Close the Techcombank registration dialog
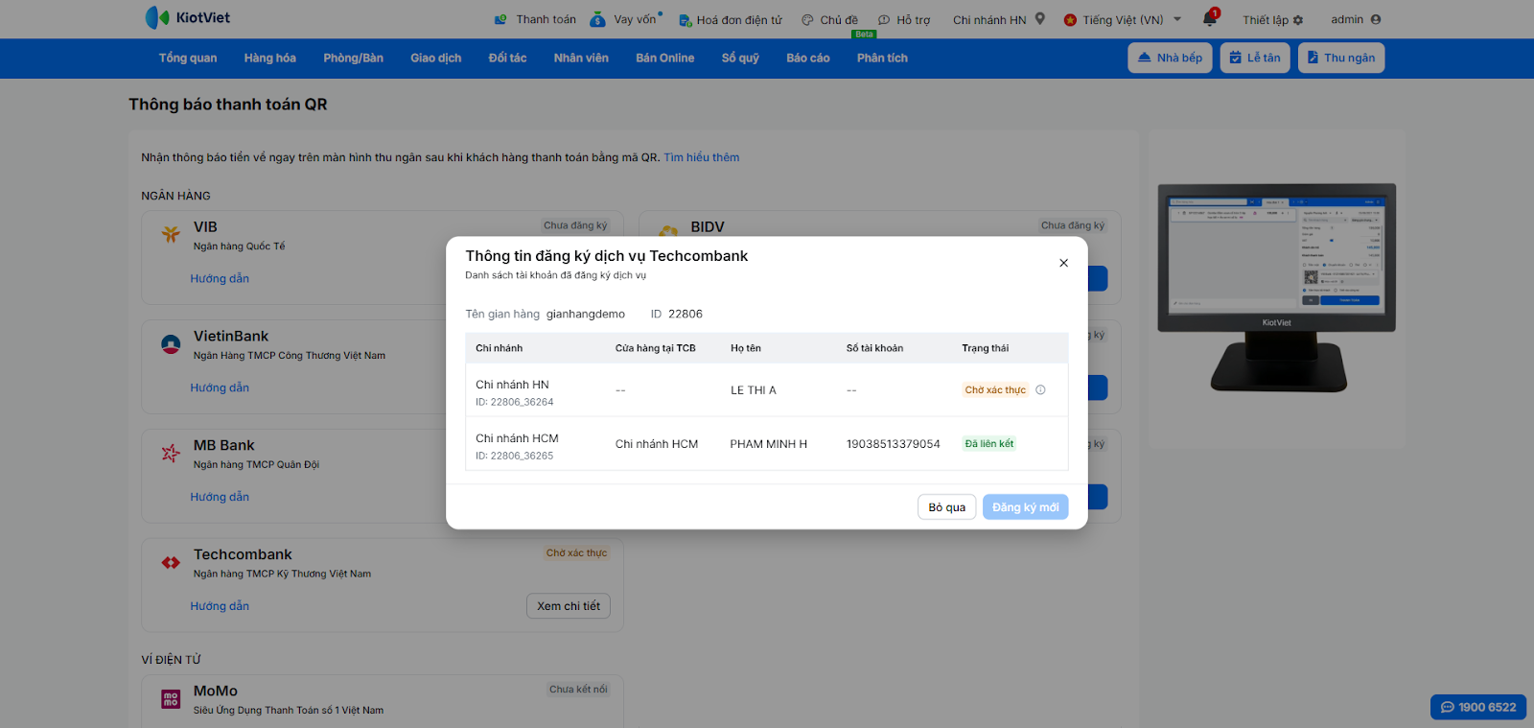The height and width of the screenshot is (728, 1534). (x=1063, y=263)
